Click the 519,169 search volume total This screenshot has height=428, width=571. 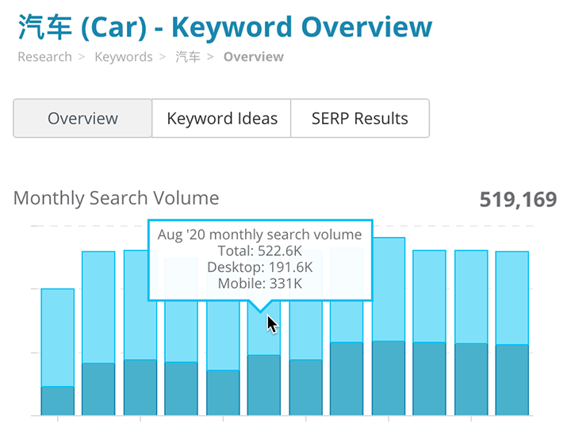(518, 199)
